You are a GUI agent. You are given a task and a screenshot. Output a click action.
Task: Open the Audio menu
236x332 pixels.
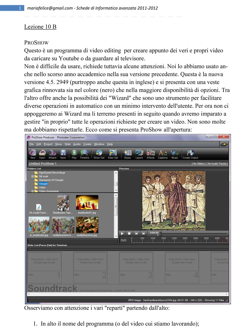[77, 144]
